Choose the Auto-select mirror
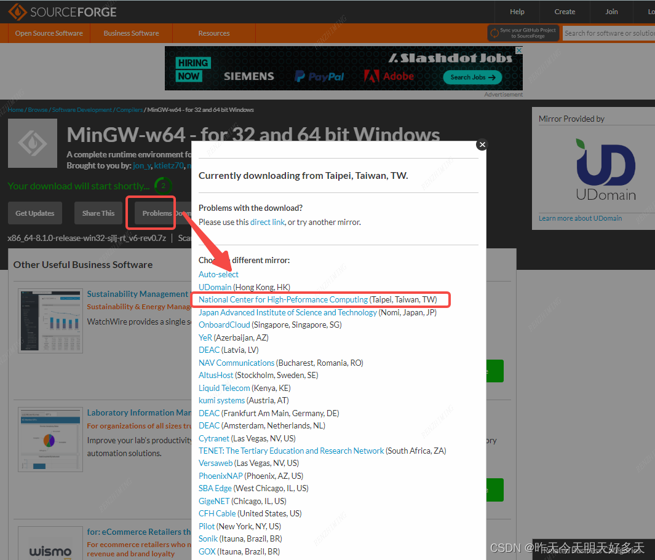The height and width of the screenshot is (560, 655). [218, 274]
